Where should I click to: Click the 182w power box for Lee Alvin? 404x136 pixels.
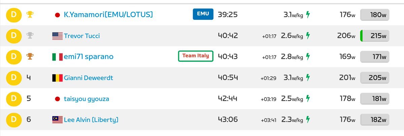[375, 120]
